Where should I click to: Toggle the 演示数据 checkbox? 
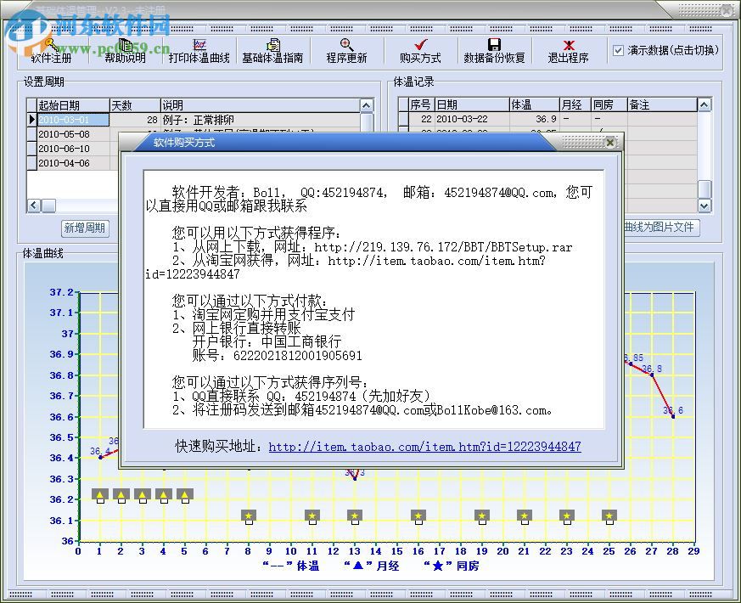click(x=618, y=50)
